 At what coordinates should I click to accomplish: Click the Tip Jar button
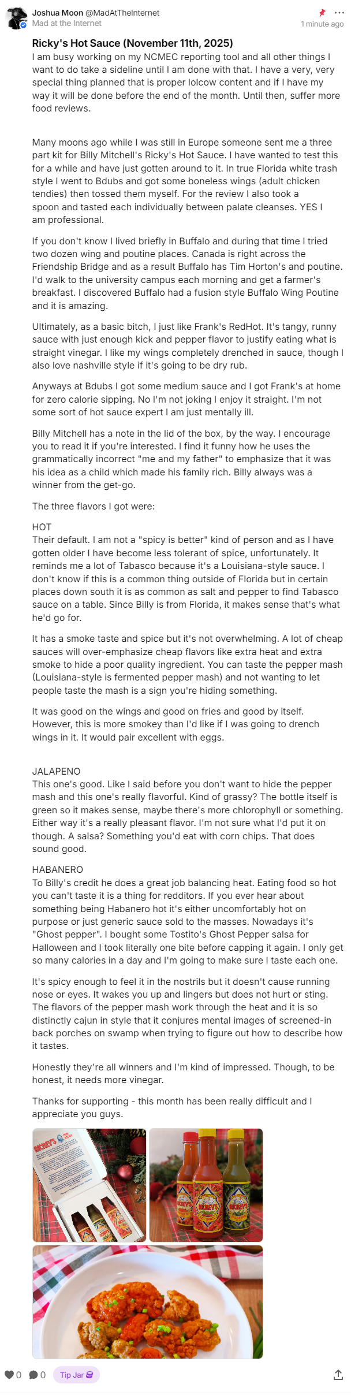[76, 1375]
